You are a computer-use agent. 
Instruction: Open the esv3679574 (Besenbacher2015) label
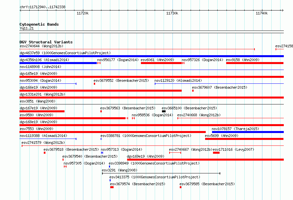pyautogui.click(x=138, y=184)
